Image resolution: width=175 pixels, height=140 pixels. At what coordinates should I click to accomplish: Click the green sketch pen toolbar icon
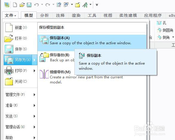(85, 5)
